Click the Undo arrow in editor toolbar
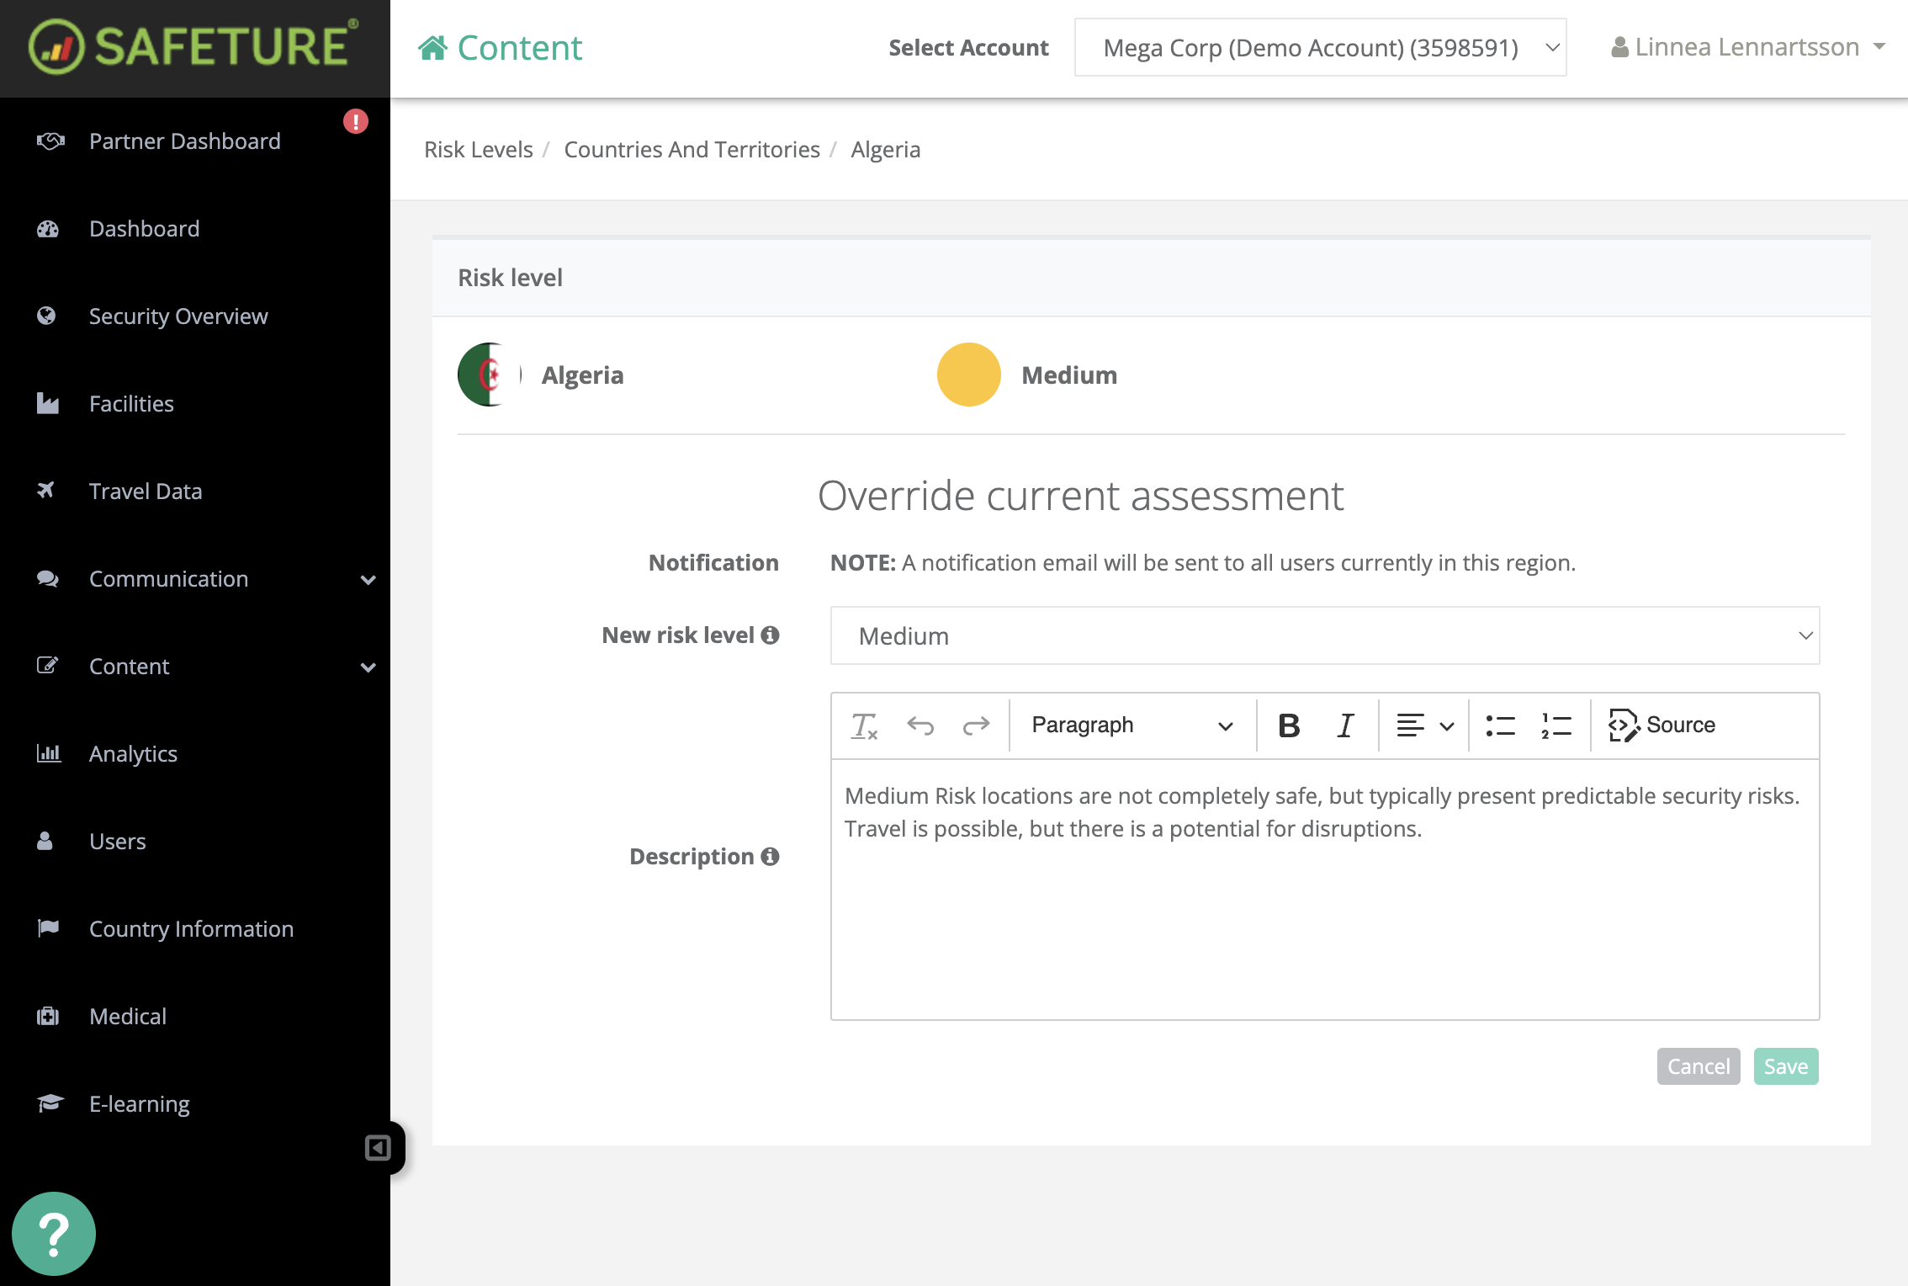This screenshot has height=1286, width=1908. coord(920,725)
